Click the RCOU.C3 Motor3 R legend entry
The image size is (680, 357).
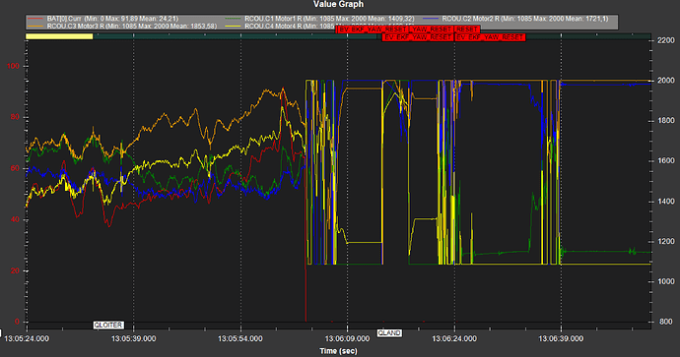pyautogui.click(x=122, y=26)
